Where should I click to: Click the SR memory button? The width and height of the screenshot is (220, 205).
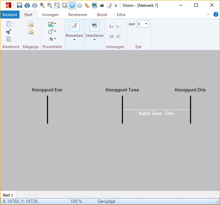pyautogui.click(x=111, y=36)
